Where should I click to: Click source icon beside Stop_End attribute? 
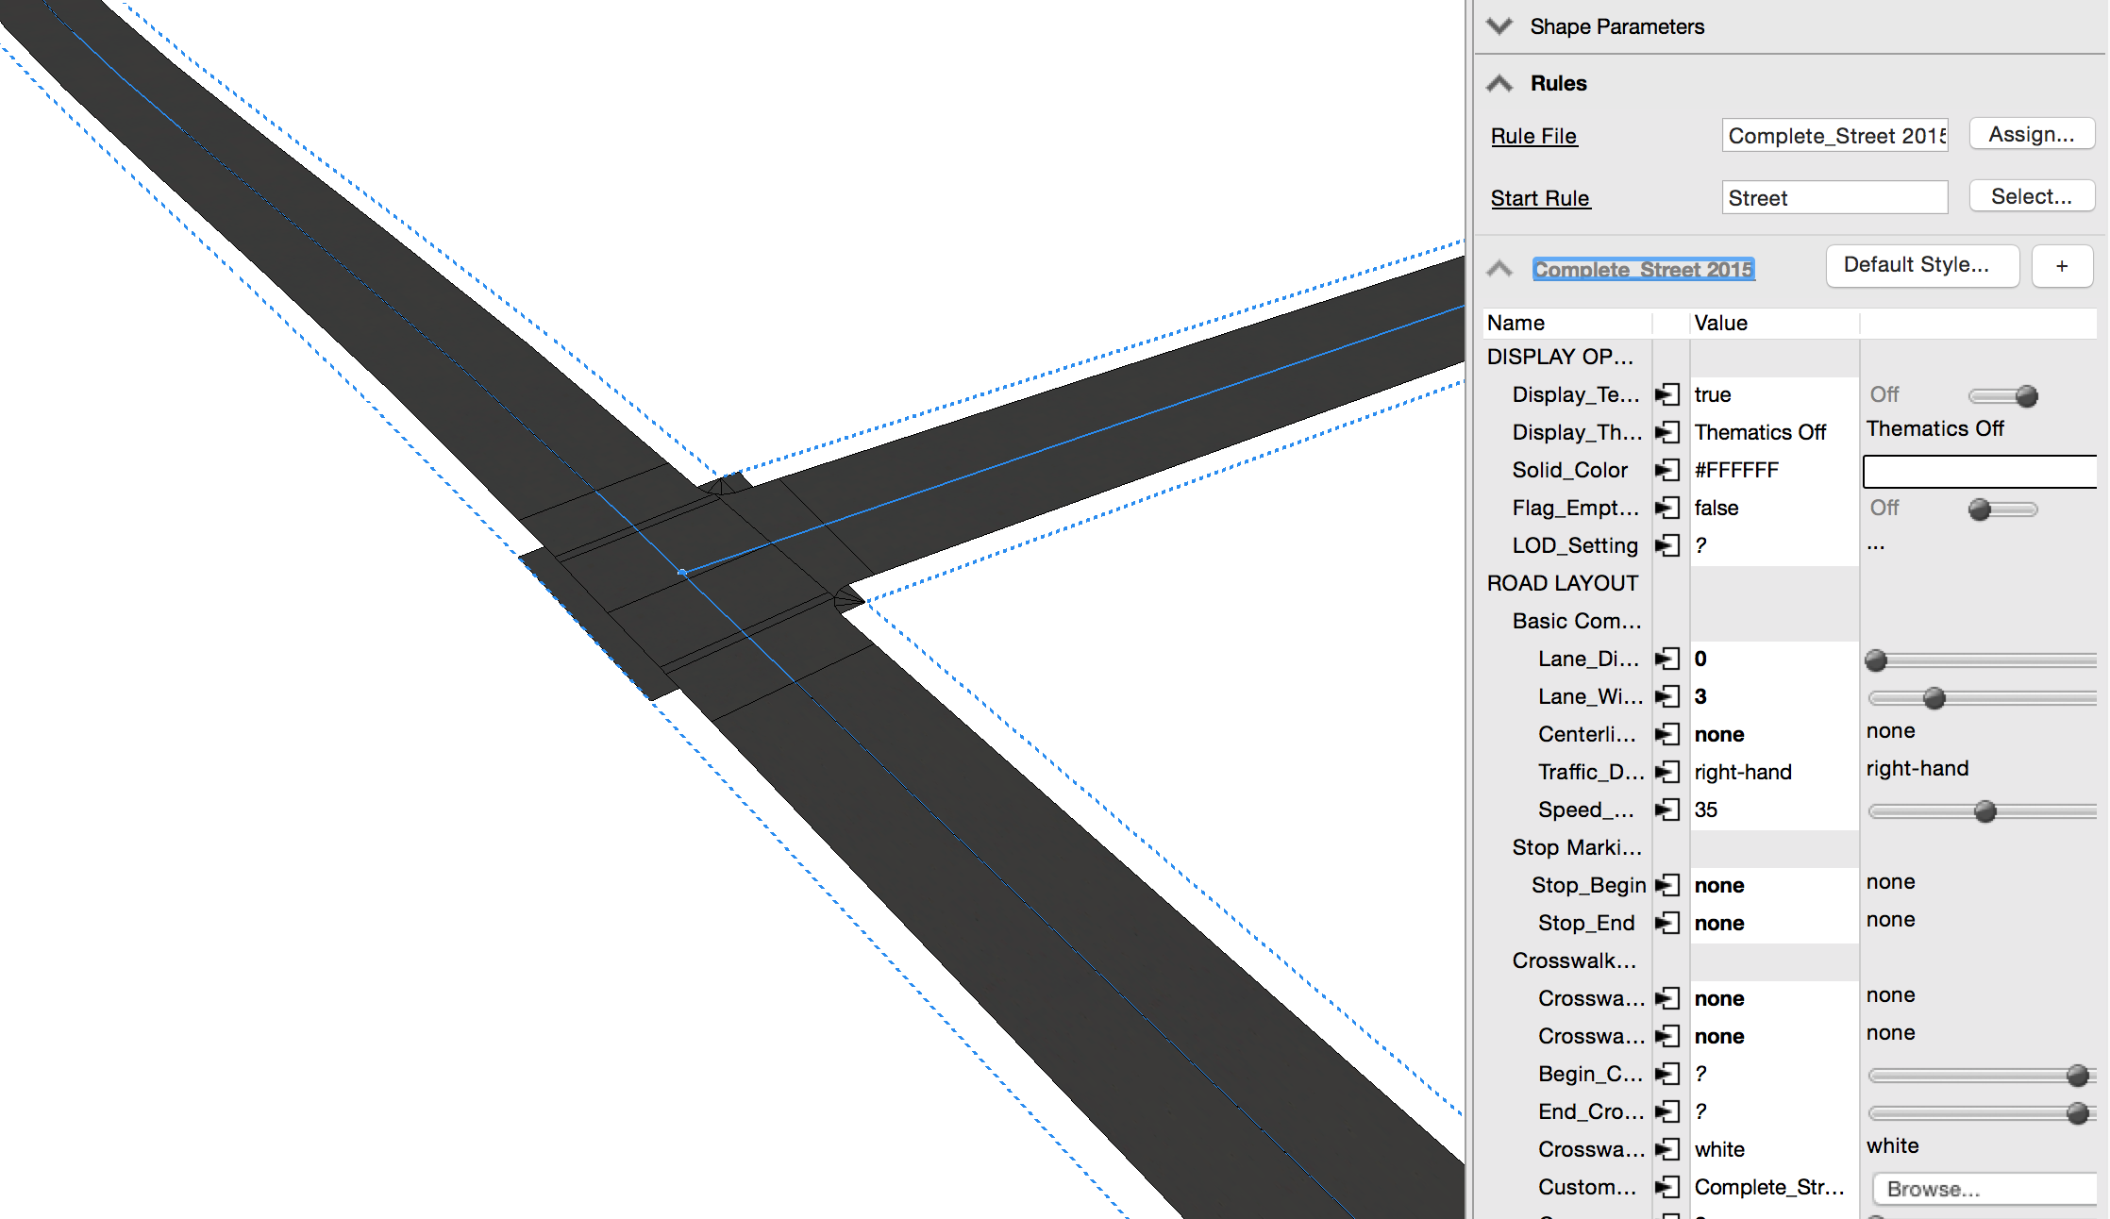coord(1667,923)
